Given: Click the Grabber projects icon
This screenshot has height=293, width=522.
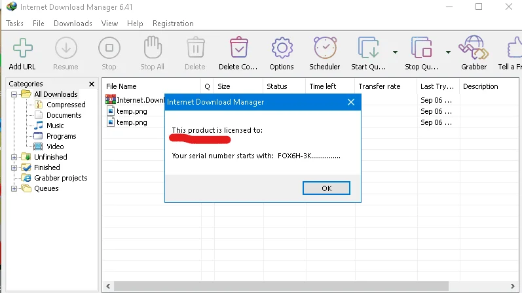Looking at the screenshot, I should (26, 178).
